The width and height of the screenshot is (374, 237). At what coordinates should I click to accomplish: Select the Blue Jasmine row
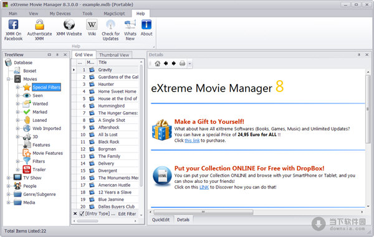(x=105, y=200)
